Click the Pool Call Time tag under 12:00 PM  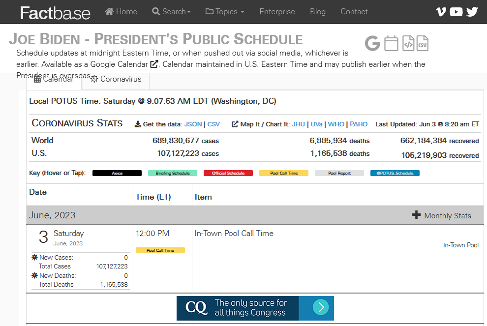tap(160, 250)
